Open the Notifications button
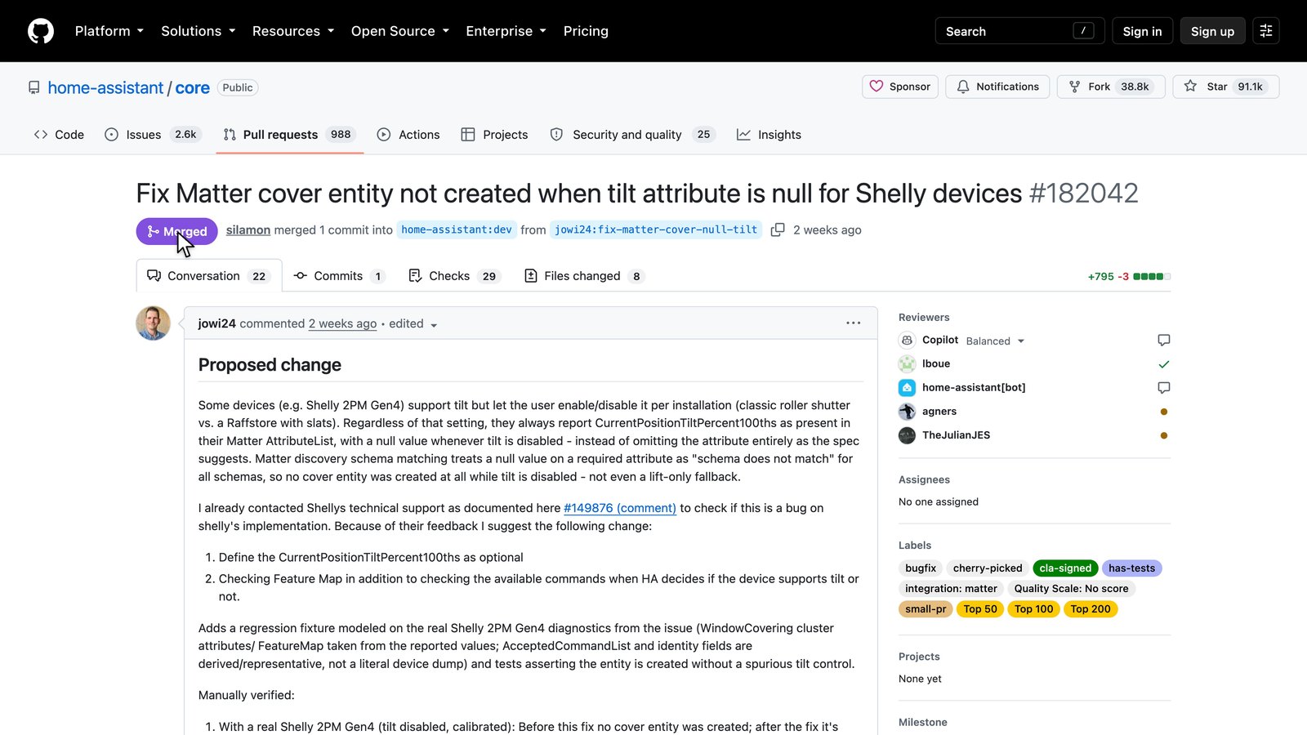Screen dimensions: 1307x735 click(x=997, y=87)
